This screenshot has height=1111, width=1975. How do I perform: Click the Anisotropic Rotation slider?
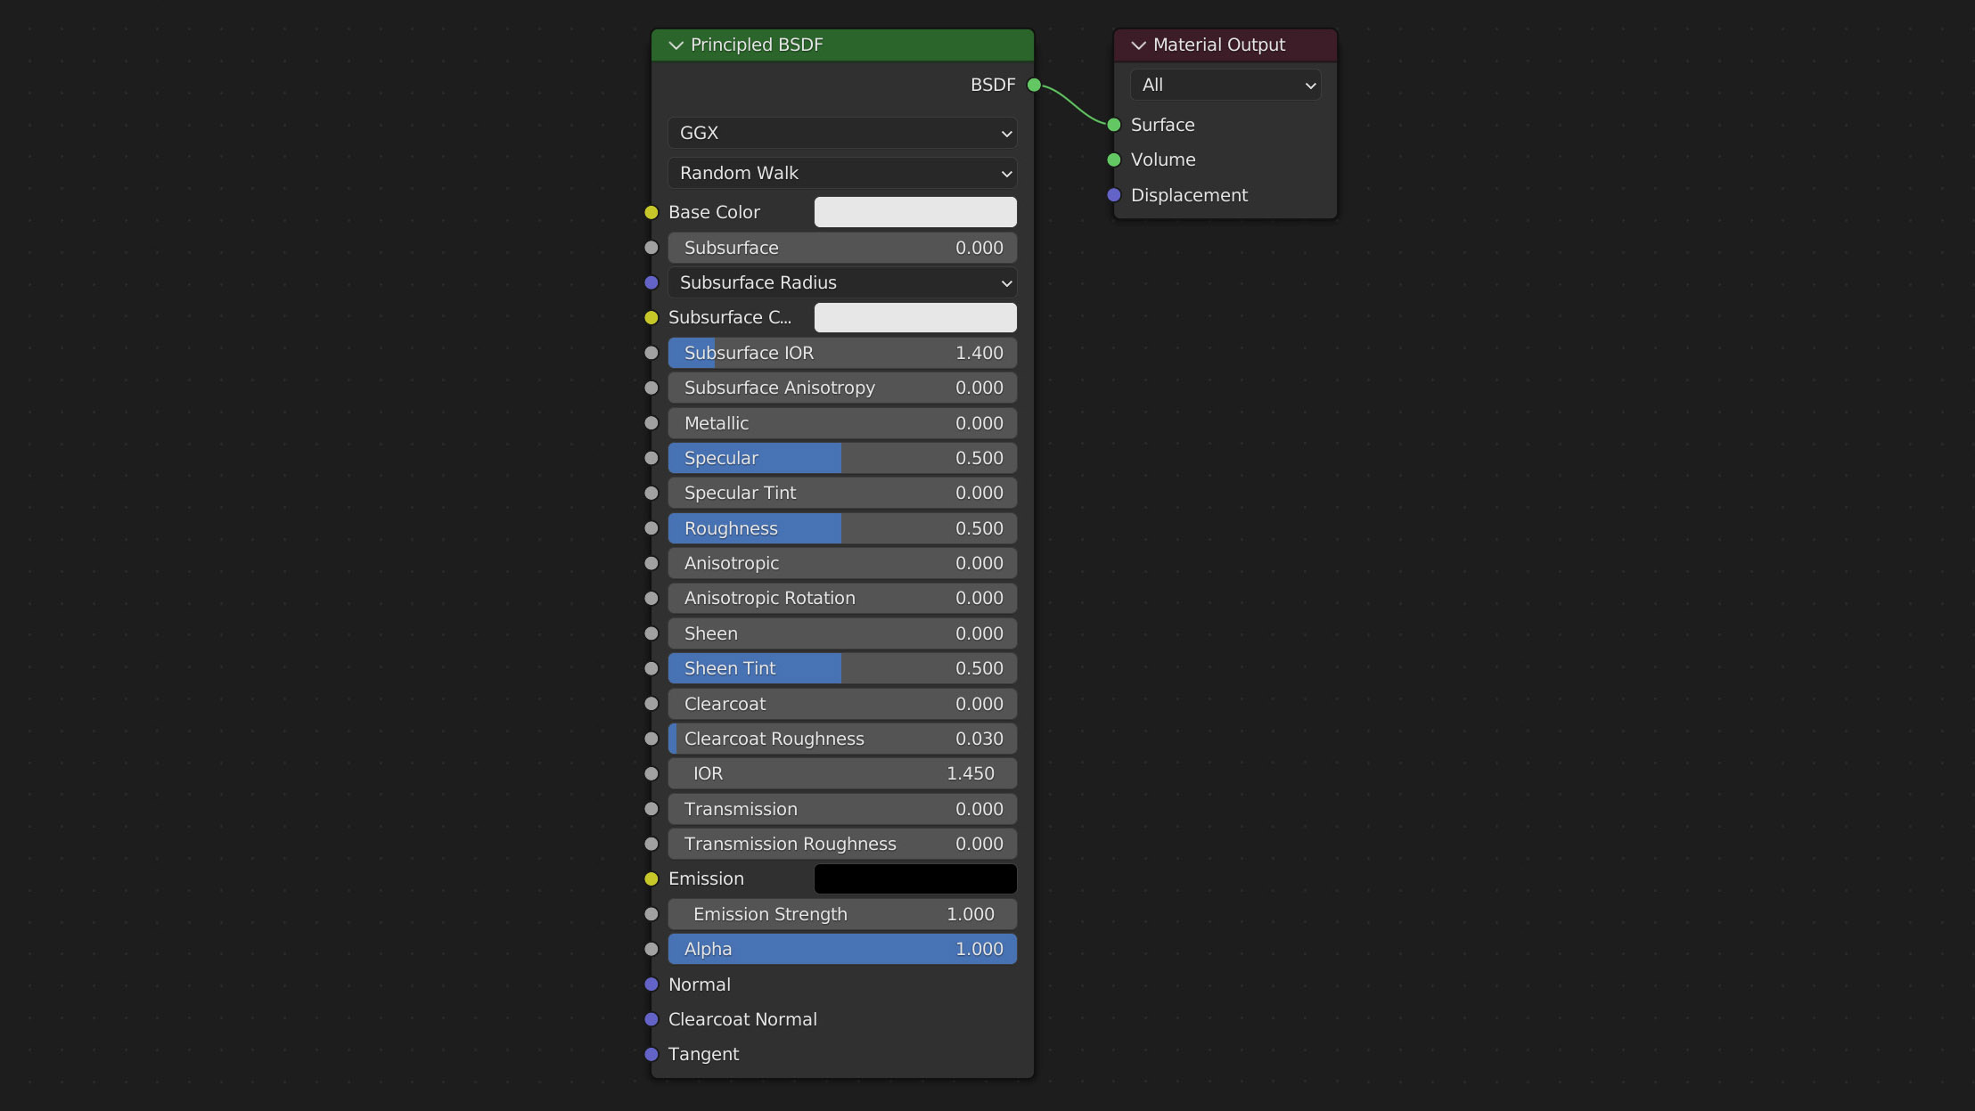pyautogui.click(x=842, y=598)
